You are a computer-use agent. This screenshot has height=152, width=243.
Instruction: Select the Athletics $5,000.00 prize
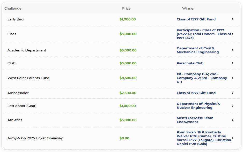click(128, 120)
